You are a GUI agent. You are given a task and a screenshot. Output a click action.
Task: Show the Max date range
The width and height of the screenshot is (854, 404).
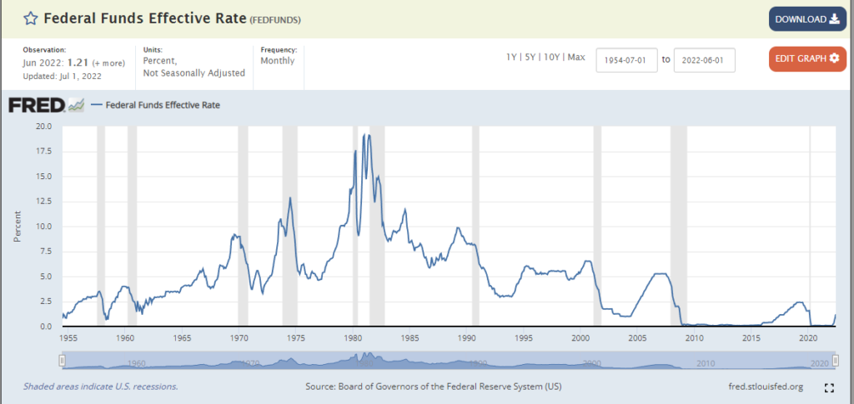tap(575, 57)
